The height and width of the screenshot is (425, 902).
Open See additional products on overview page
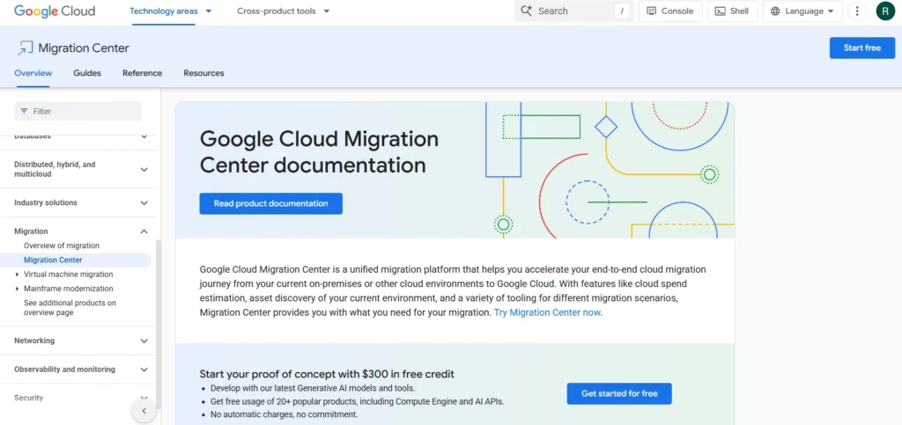click(70, 308)
